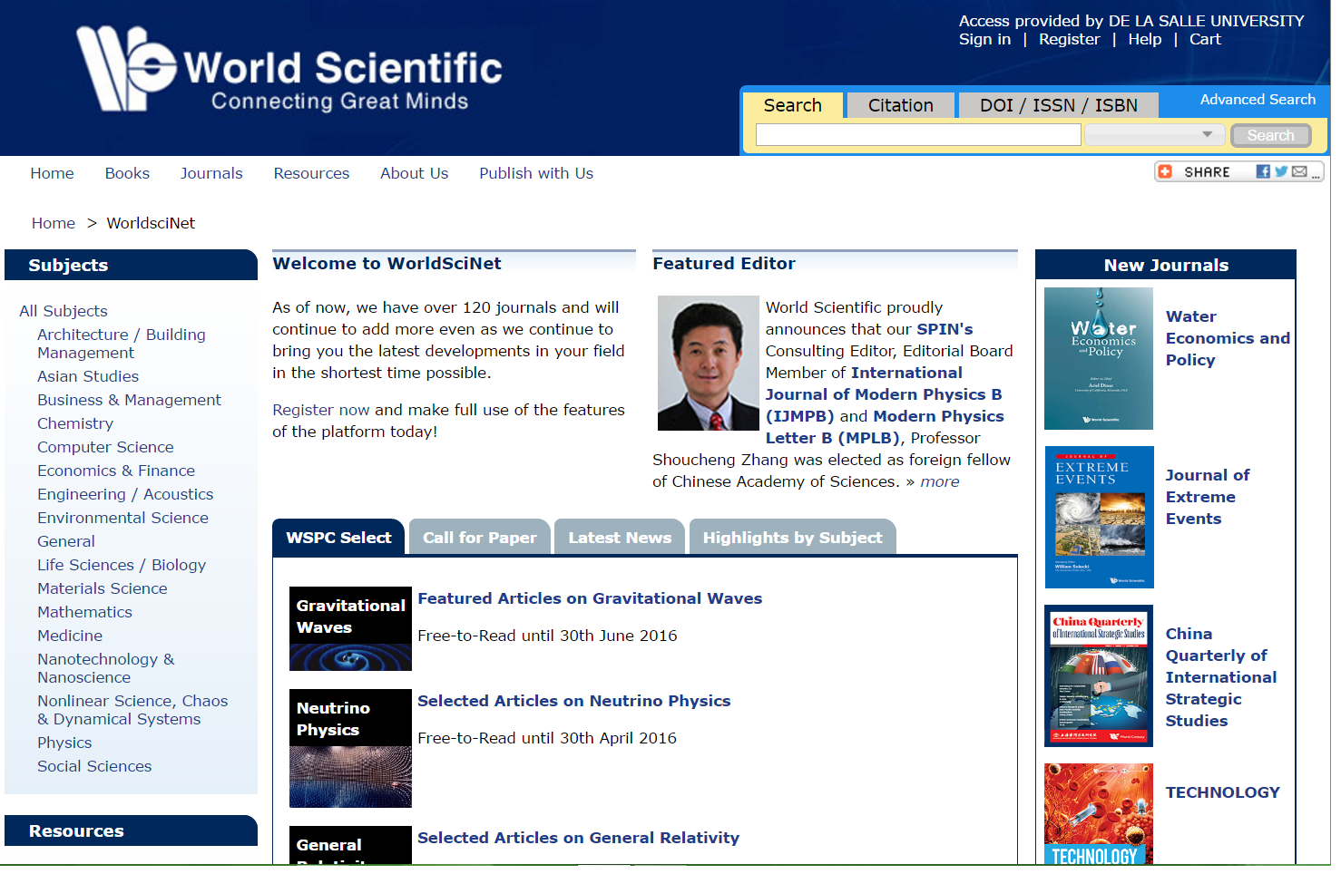Screen dimensions: 1341x874
Task: Open the Publish with Us menu
Action: (x=535, y=173)
